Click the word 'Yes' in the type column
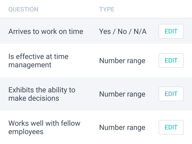The width and height of the screenshot is (192, 144). point(105,32)
